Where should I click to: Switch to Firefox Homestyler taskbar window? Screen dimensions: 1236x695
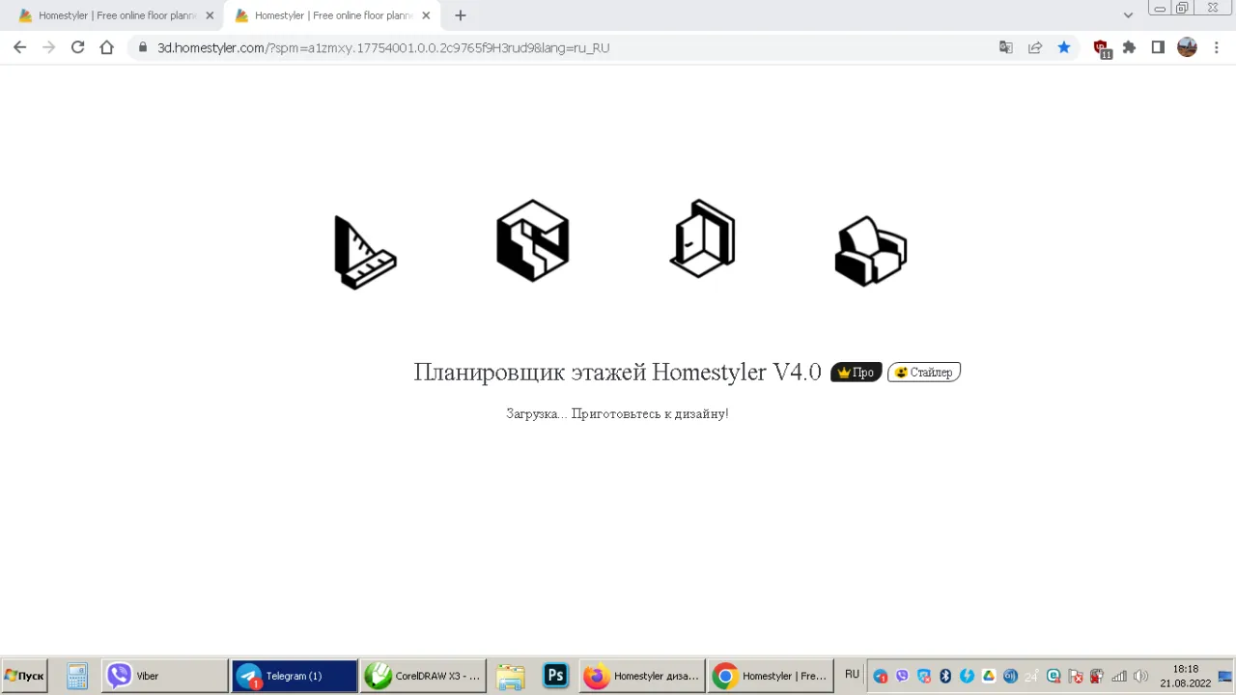click(x=642, y=676)
